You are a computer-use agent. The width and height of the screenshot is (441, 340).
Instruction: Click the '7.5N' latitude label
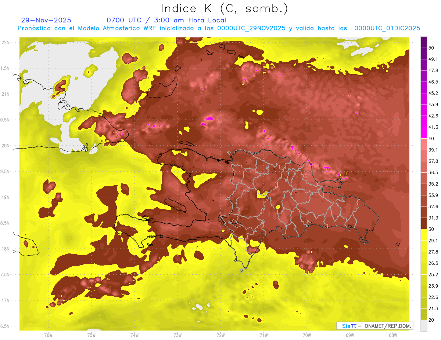coord(6,275)
